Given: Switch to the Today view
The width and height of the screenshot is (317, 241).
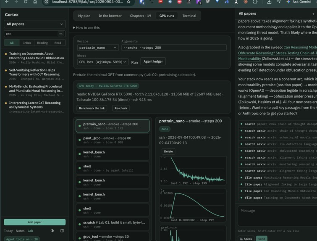Looking at the screenshot, I should [8, 230].
